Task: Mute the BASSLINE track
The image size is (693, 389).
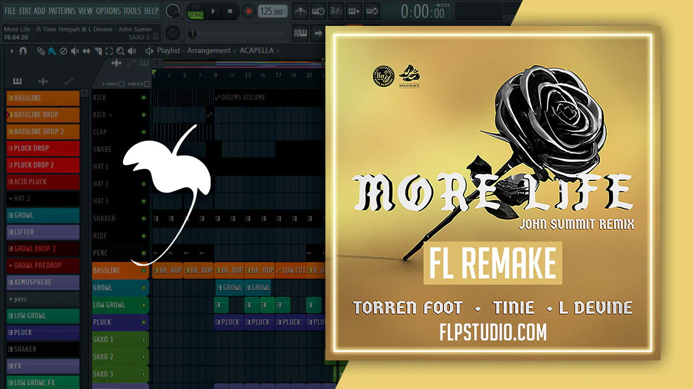Action: point(143,270)
